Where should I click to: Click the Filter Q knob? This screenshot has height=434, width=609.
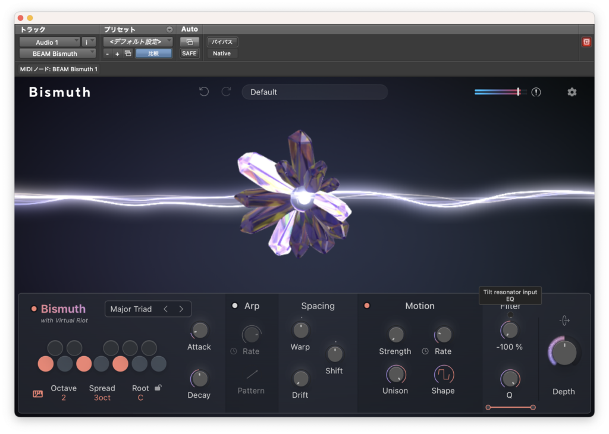[510, 379]
